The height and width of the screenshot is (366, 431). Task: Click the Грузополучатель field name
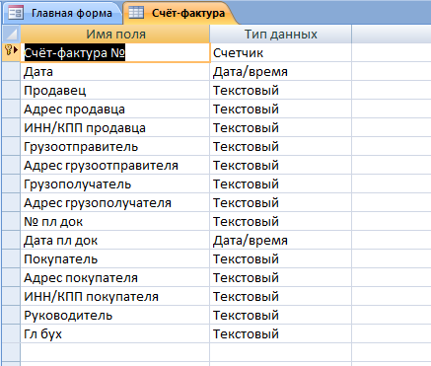coord(115,183)
